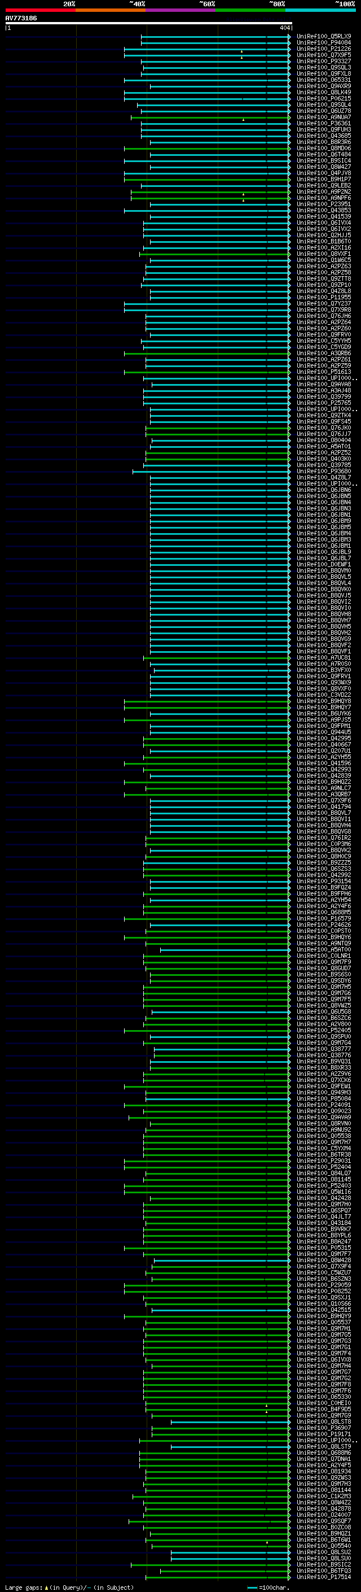Click the purple ~60% identity legend segment
Viewport: 361px width, 1592px height.
click(181, 10)
